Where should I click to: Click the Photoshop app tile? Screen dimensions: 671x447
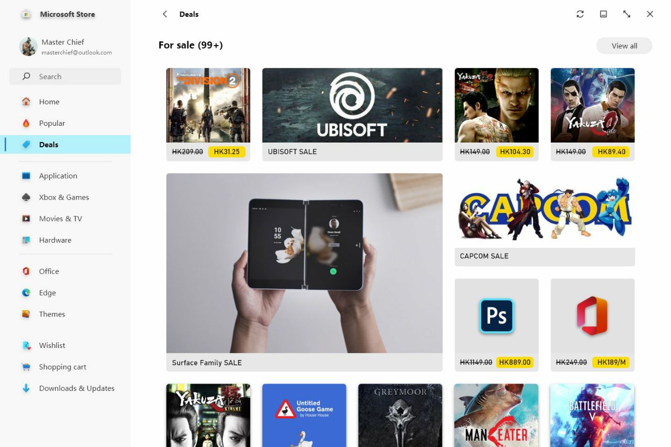[496, 325]
